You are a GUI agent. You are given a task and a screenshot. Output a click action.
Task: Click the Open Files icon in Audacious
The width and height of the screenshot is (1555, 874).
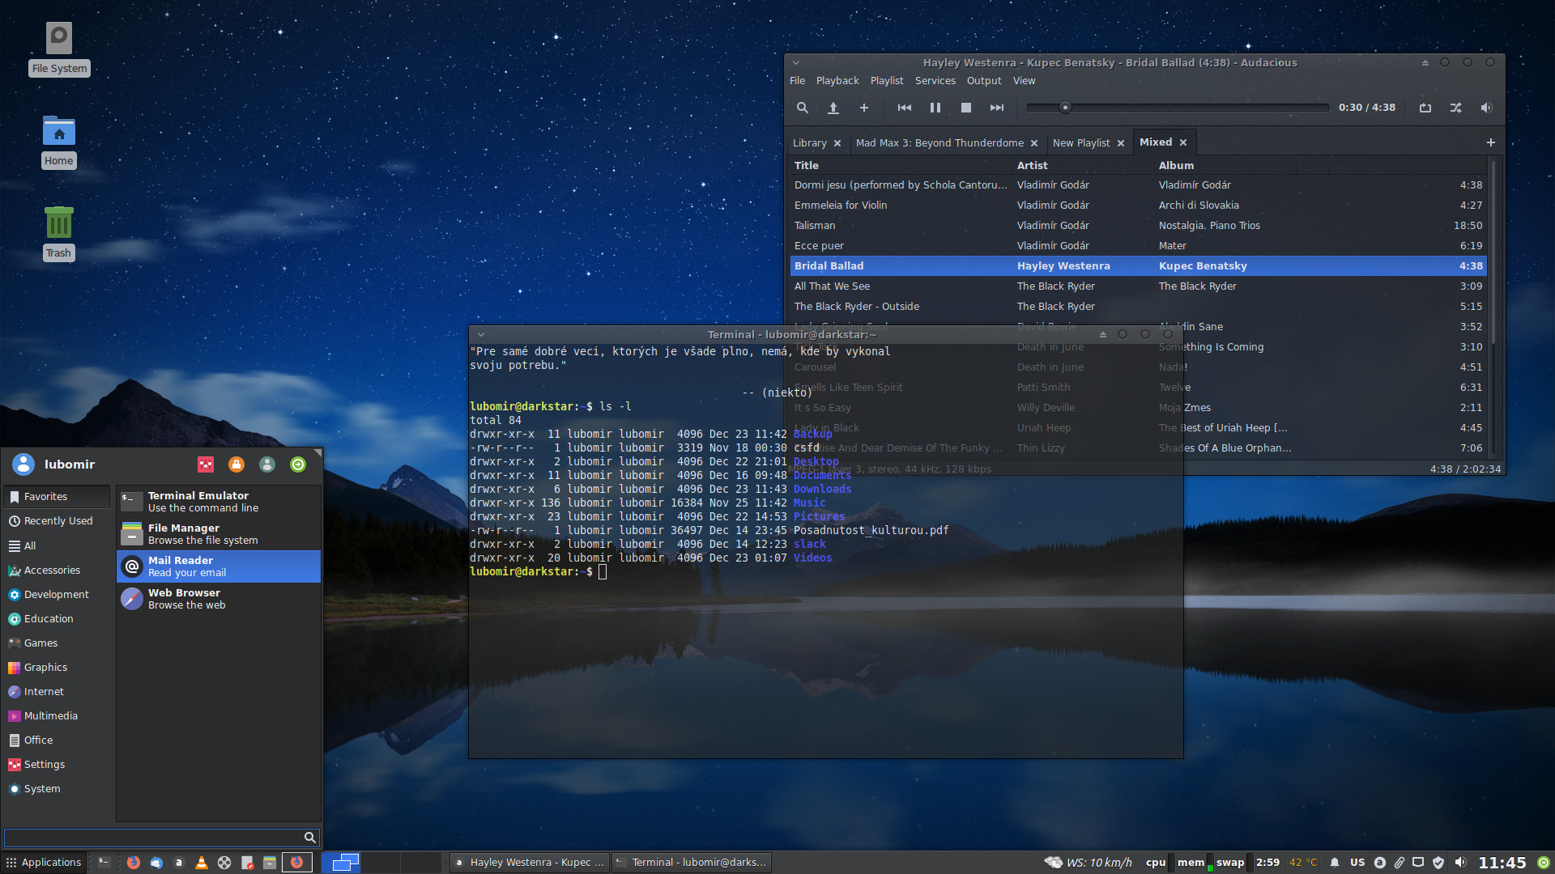pos(833,108)
